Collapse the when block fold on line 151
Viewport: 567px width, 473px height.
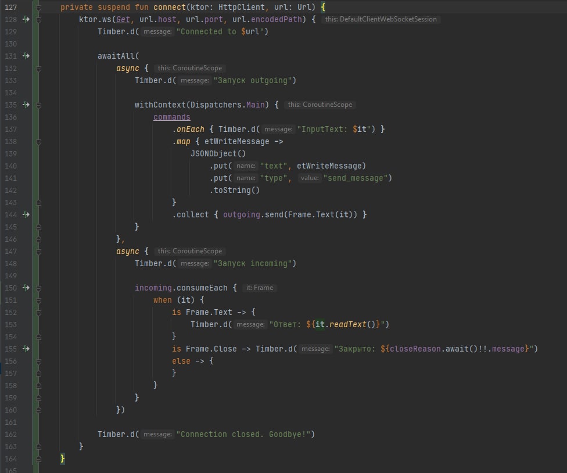[x=39, y=300]
